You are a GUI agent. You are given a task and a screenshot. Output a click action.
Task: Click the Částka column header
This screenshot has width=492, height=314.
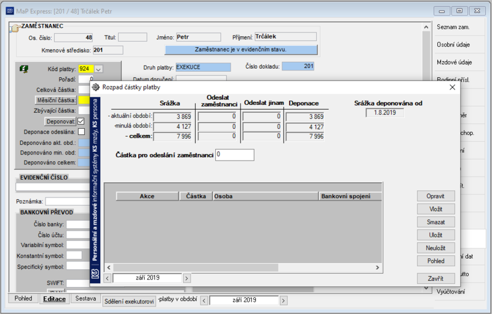(196, 196)
